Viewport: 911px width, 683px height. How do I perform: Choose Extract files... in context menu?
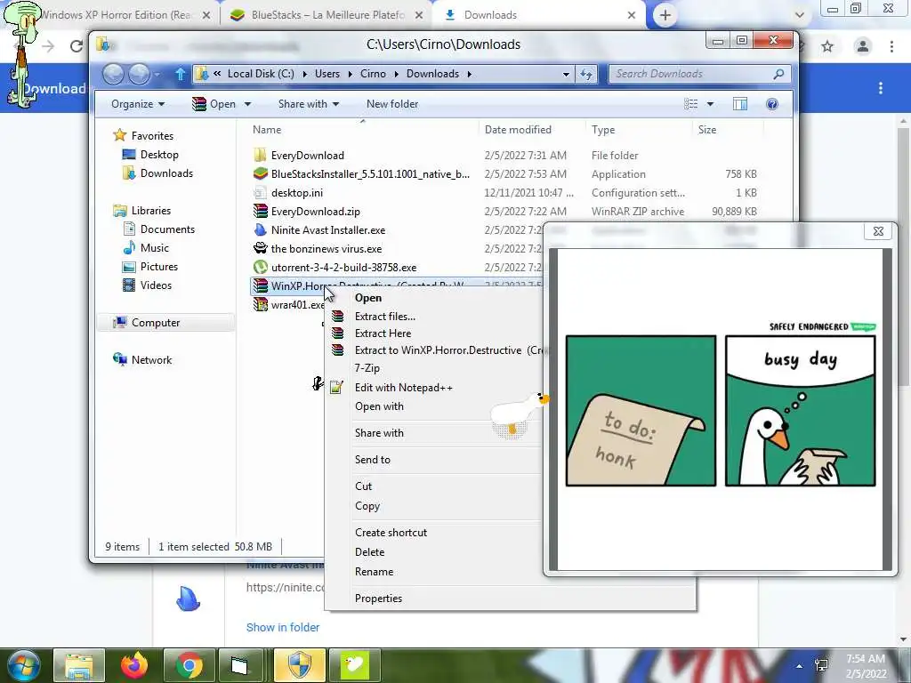[384, 317]
